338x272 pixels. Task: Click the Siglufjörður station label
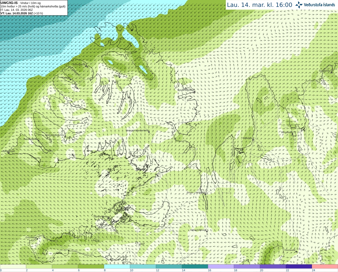pyautogui.click(x=325, y=71)
